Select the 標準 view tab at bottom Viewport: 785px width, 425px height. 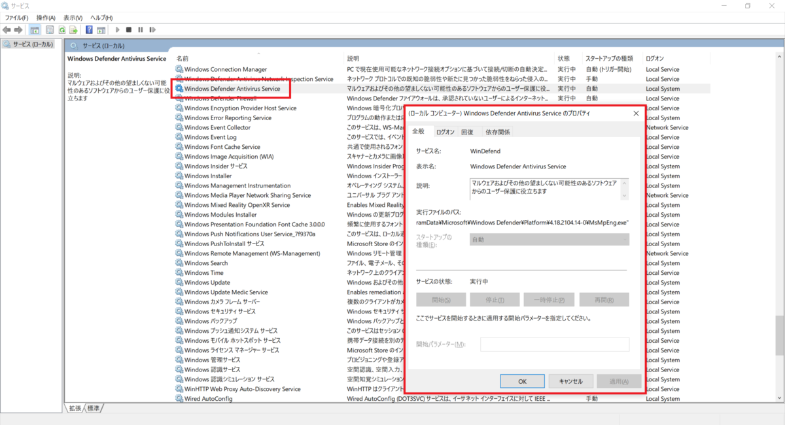pyautogui.click(x=94, y=408)
